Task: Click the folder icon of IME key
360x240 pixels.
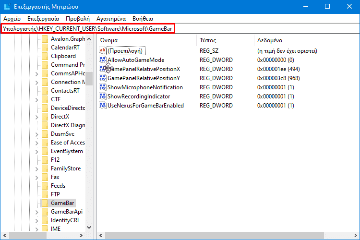Action: point(45,229)
